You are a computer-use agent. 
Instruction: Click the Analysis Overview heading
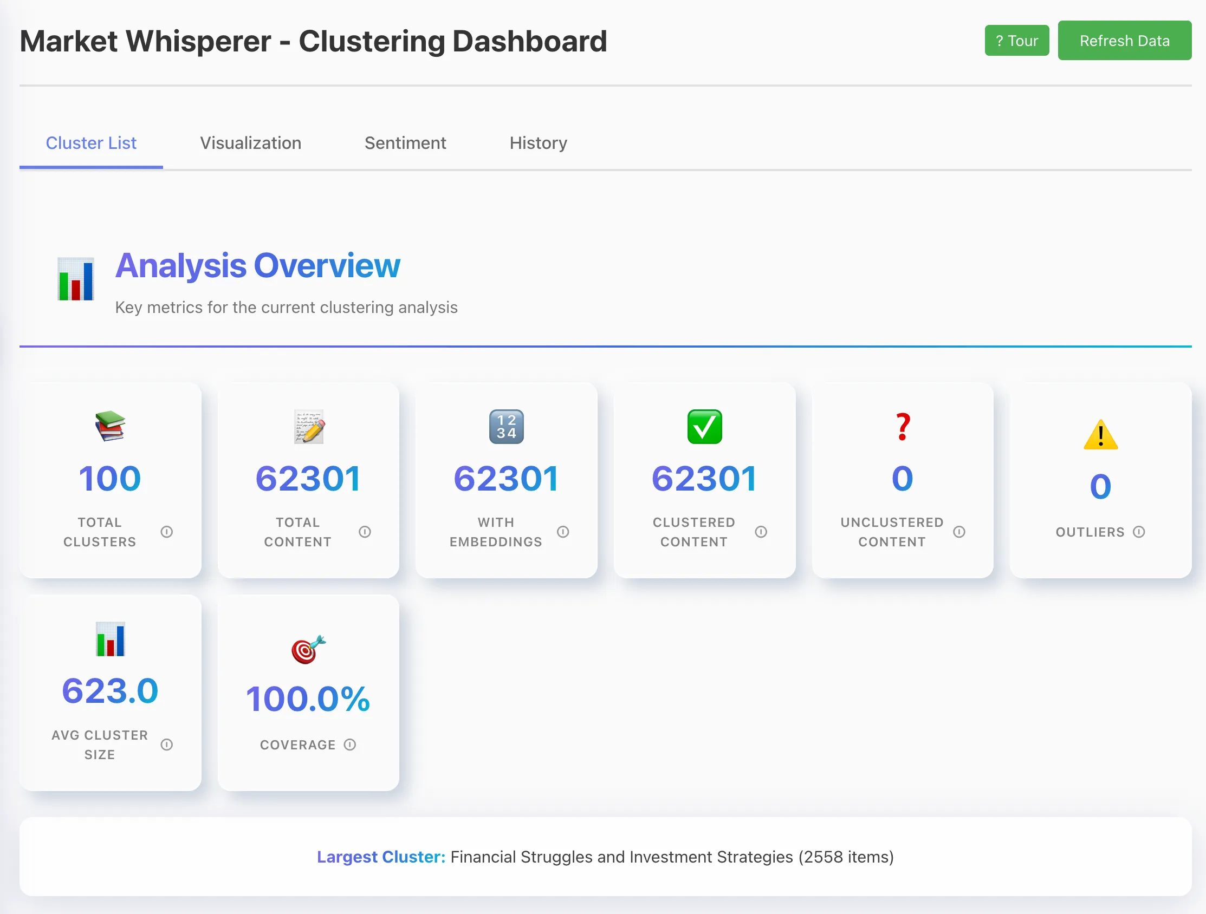pyautogui.click(x=258, y=265)
